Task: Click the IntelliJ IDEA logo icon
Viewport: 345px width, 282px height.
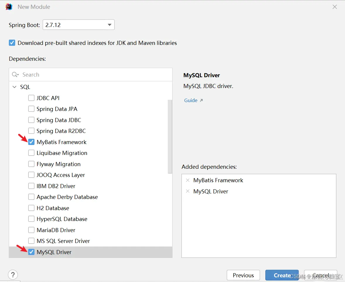Action: (9, 7)
